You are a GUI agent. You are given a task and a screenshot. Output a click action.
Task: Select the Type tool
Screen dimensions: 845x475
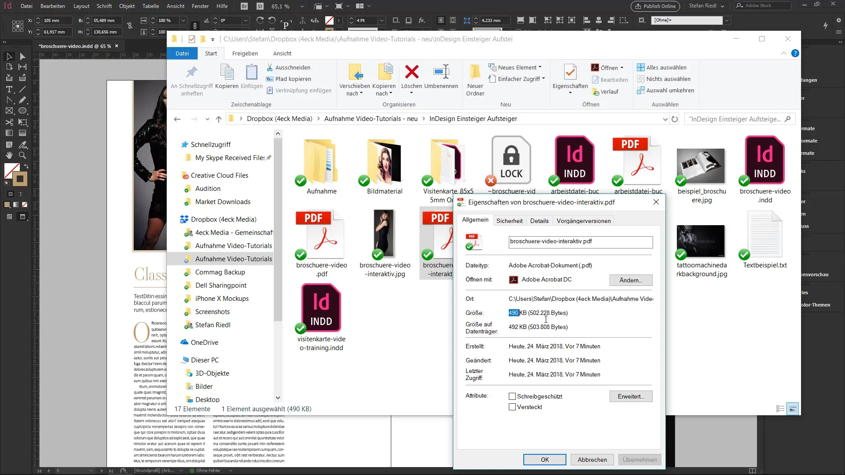coord(9,89)
